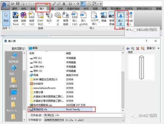Open the Manage Images tool
Image resolution: width=164 pixels, height=124 pixels.
[112, 19]
